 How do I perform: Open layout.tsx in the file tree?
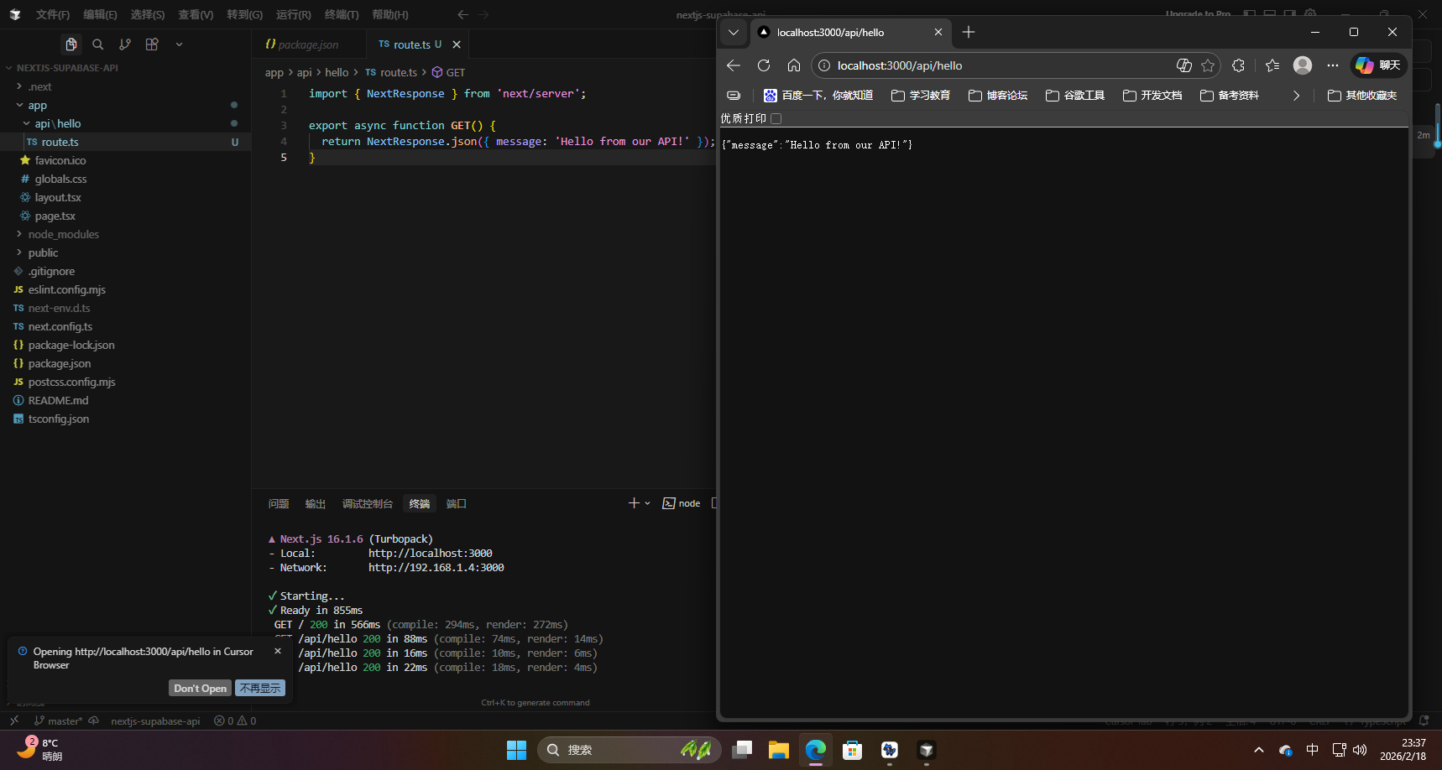(x=58, y=197)
